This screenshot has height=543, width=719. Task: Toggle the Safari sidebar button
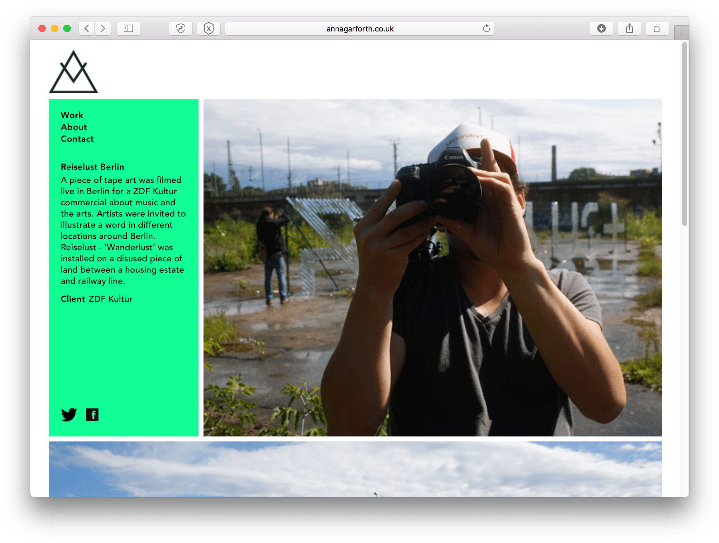pos(128,29)
